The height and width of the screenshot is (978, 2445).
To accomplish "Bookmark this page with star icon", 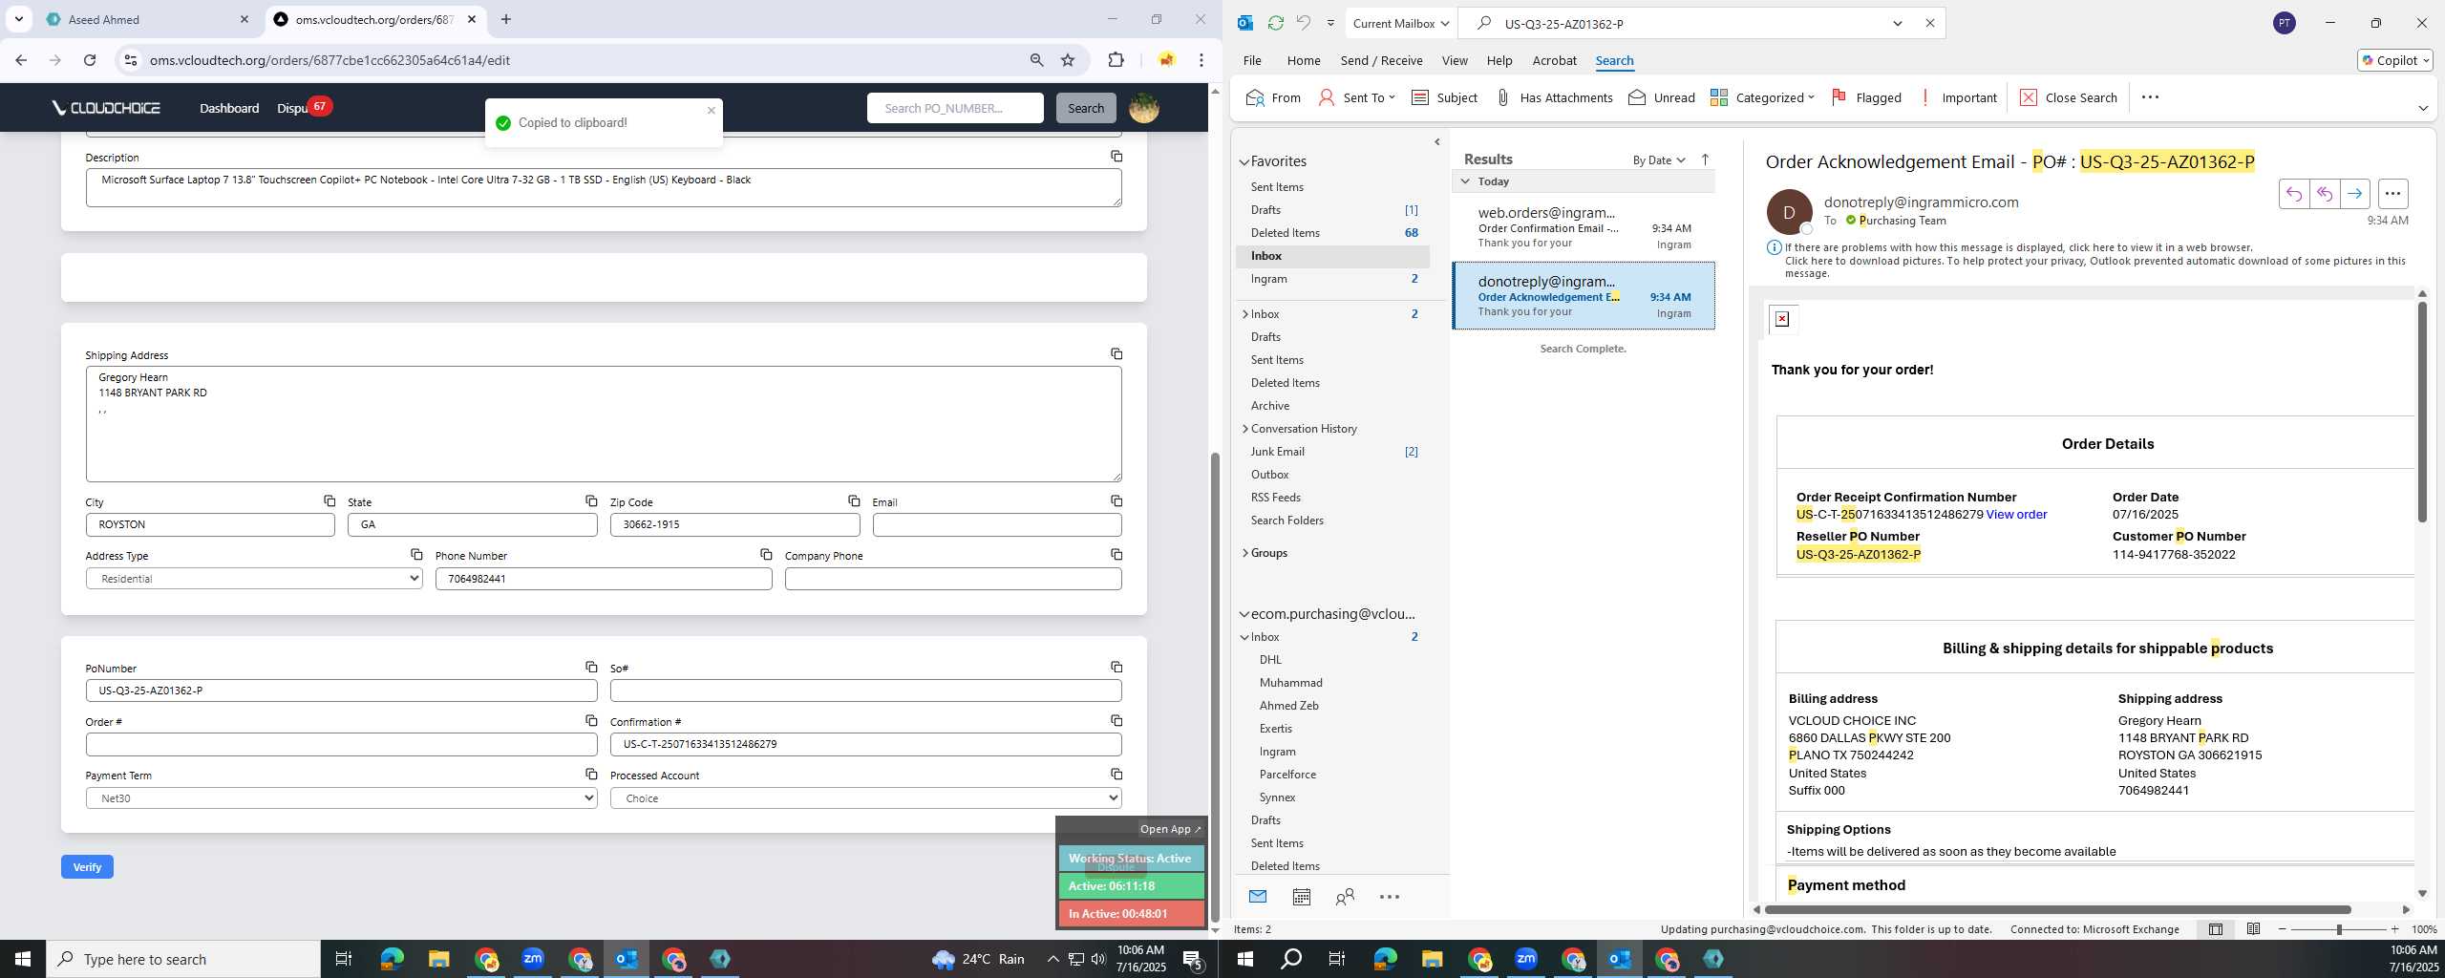I will [1068, 60].
